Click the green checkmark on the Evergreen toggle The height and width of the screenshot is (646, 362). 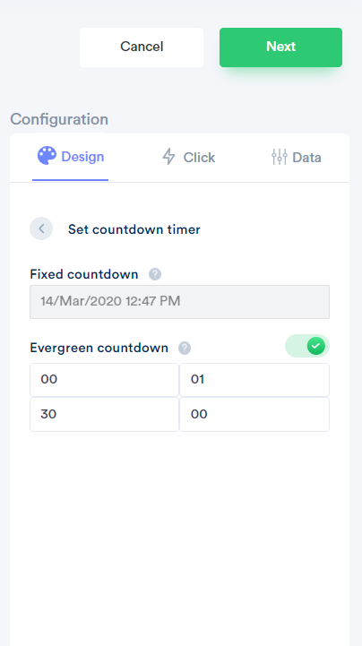click(316, 346)
